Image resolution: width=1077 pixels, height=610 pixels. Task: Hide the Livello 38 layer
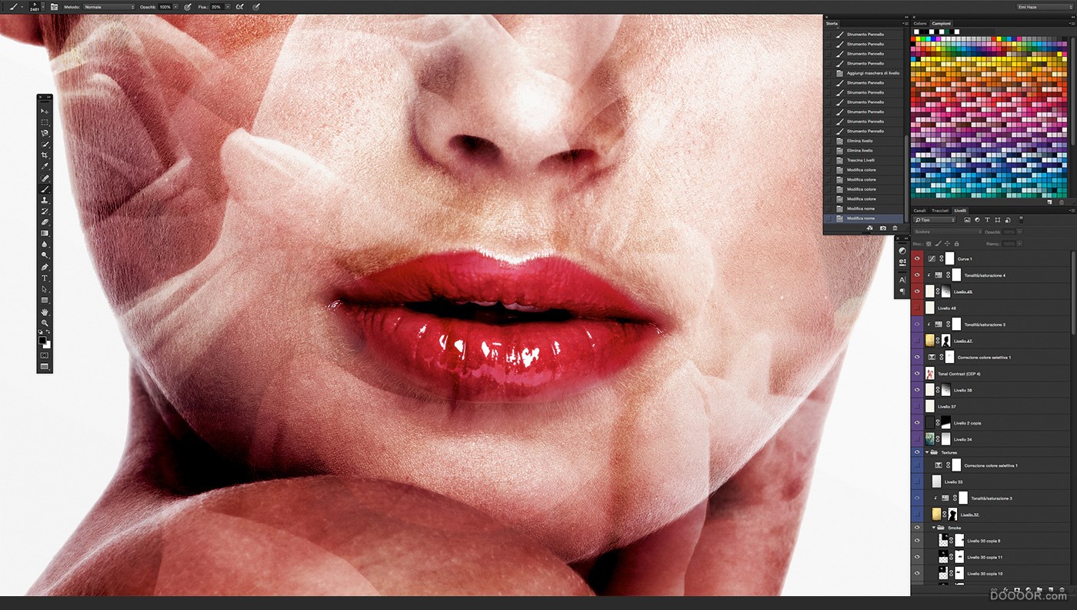pyautogui.click(x=916, y=390)
